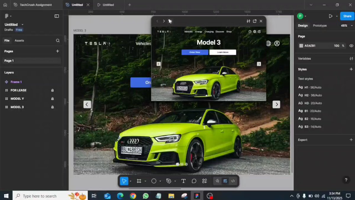Open preview settings sliders icon
Viewport: 355px width, 200px height.
[248, 21]
